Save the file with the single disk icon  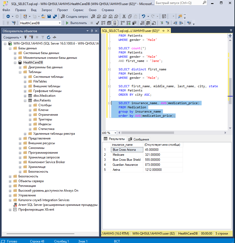click(49, 16)
